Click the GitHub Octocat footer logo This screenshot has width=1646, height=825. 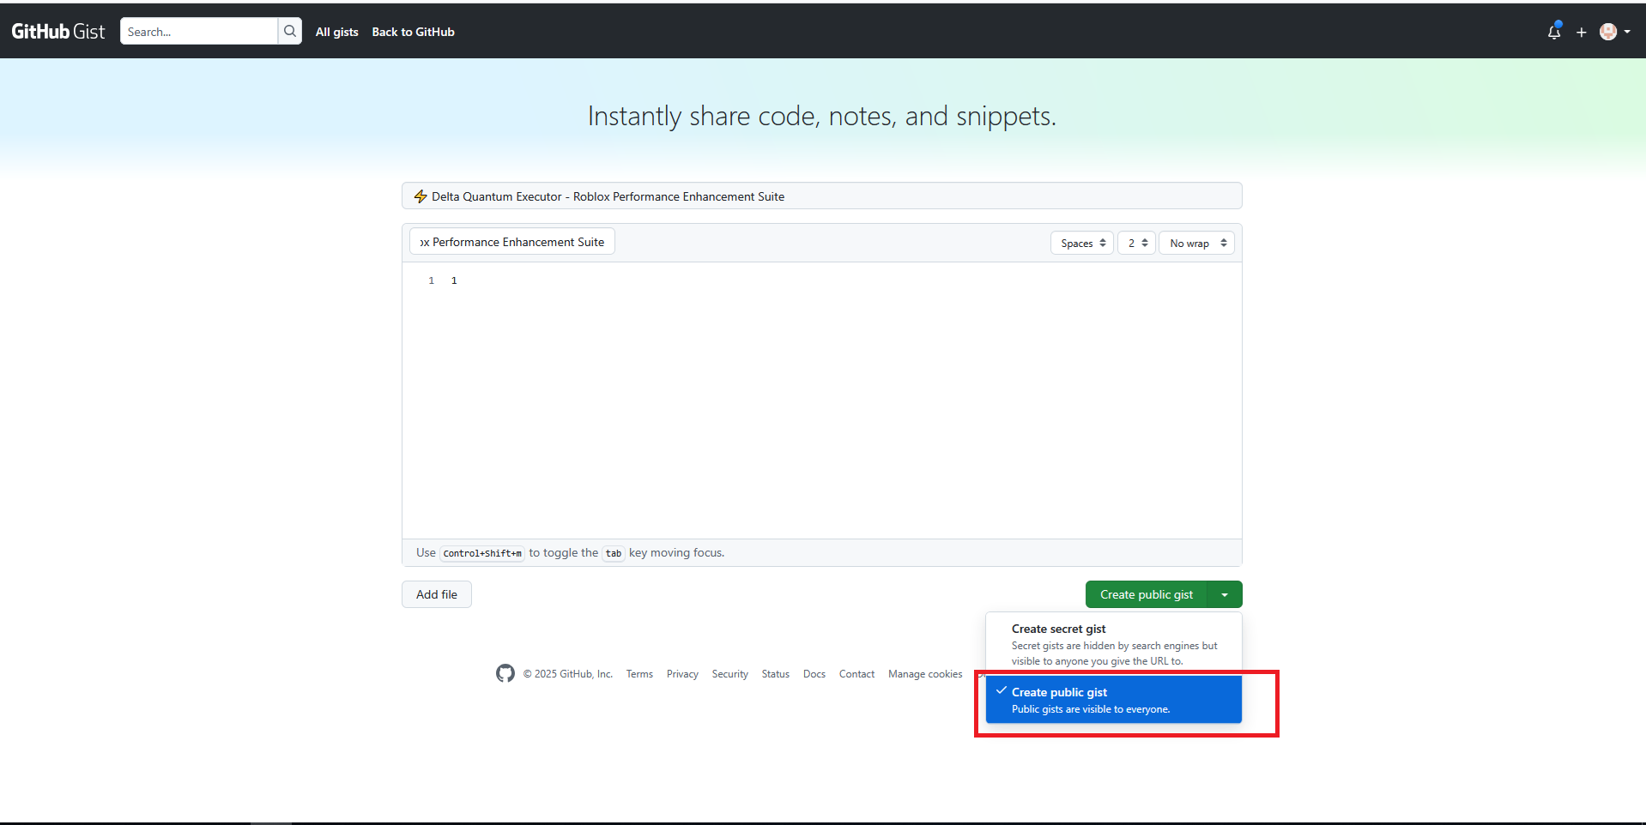click(505, 673)
